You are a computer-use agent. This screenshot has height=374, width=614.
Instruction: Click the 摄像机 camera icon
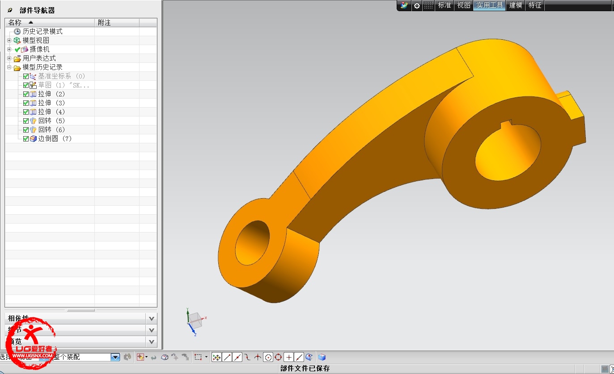(25, 49)
